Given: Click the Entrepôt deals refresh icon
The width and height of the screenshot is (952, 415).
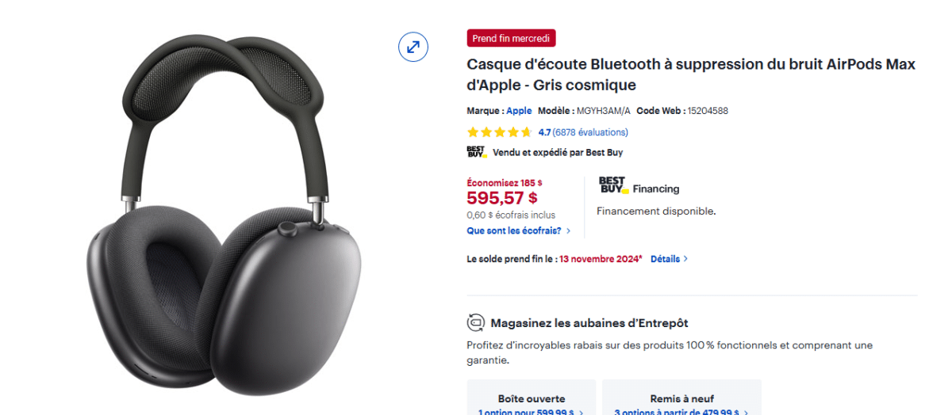Looking at the screenshot, I should click(x=476, y=323).
